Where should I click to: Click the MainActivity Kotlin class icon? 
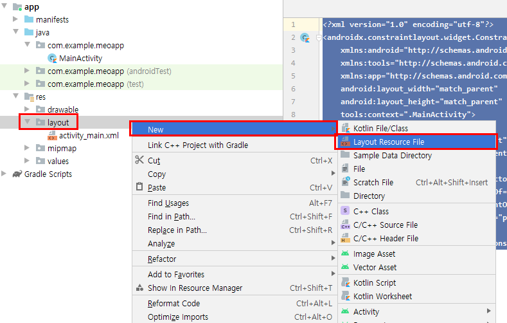click(52, 59)
